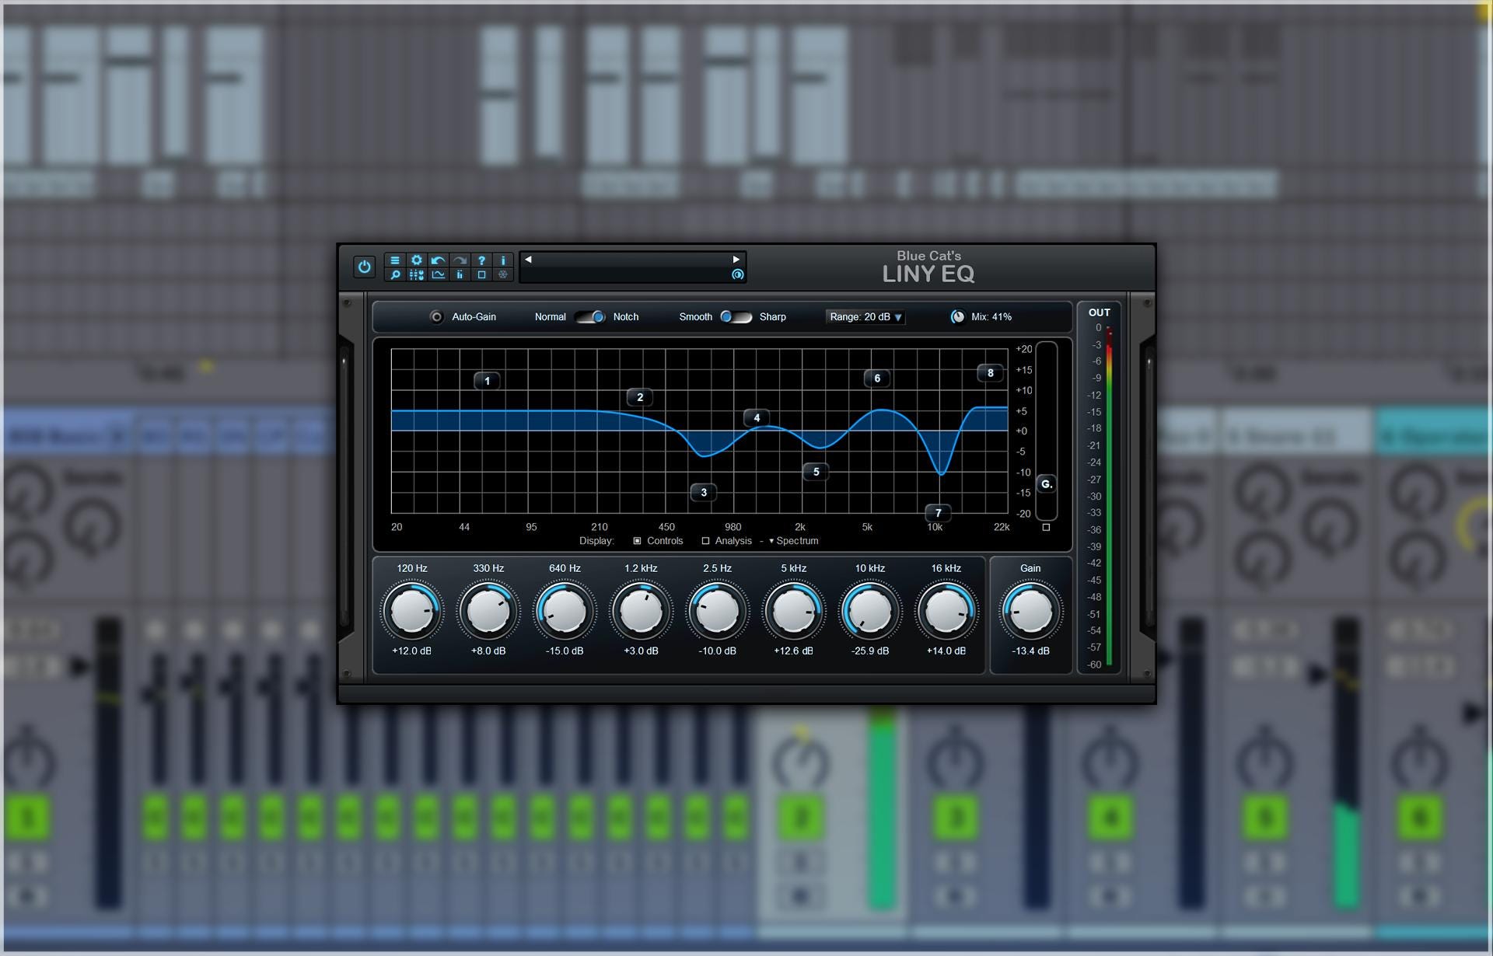Tick the small checkbox below gain slider
This screenshot has width=1493, height=956.
click(1046, 527)
